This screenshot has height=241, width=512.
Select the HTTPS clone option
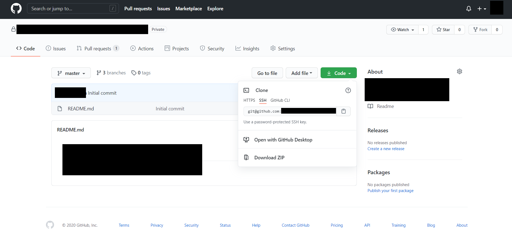[249, 100]
